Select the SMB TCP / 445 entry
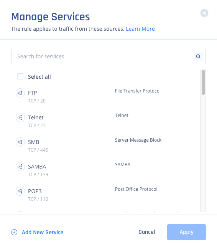Viewport: 217px width, 248px height. coord(38,150)
